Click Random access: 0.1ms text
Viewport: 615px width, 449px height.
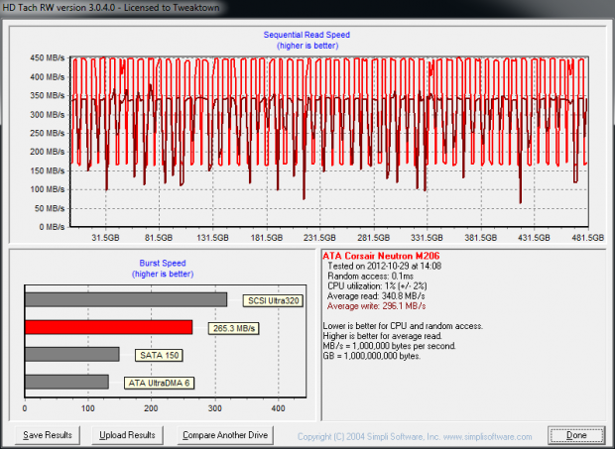(x=370, y=277)
